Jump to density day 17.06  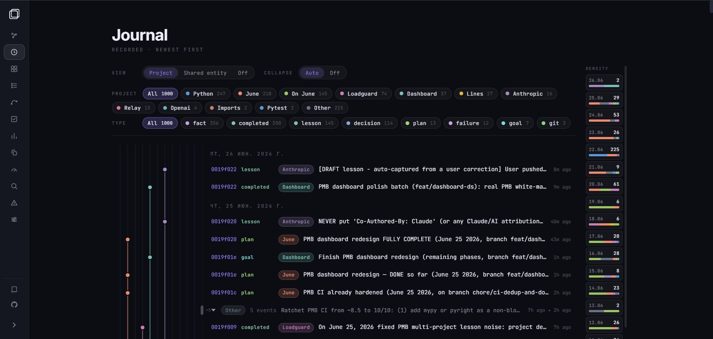[x=604, y=239]
